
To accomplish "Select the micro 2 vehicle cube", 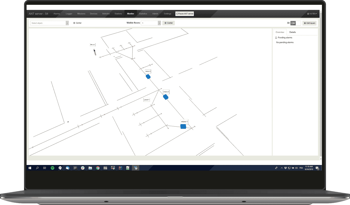I will 166,97.
